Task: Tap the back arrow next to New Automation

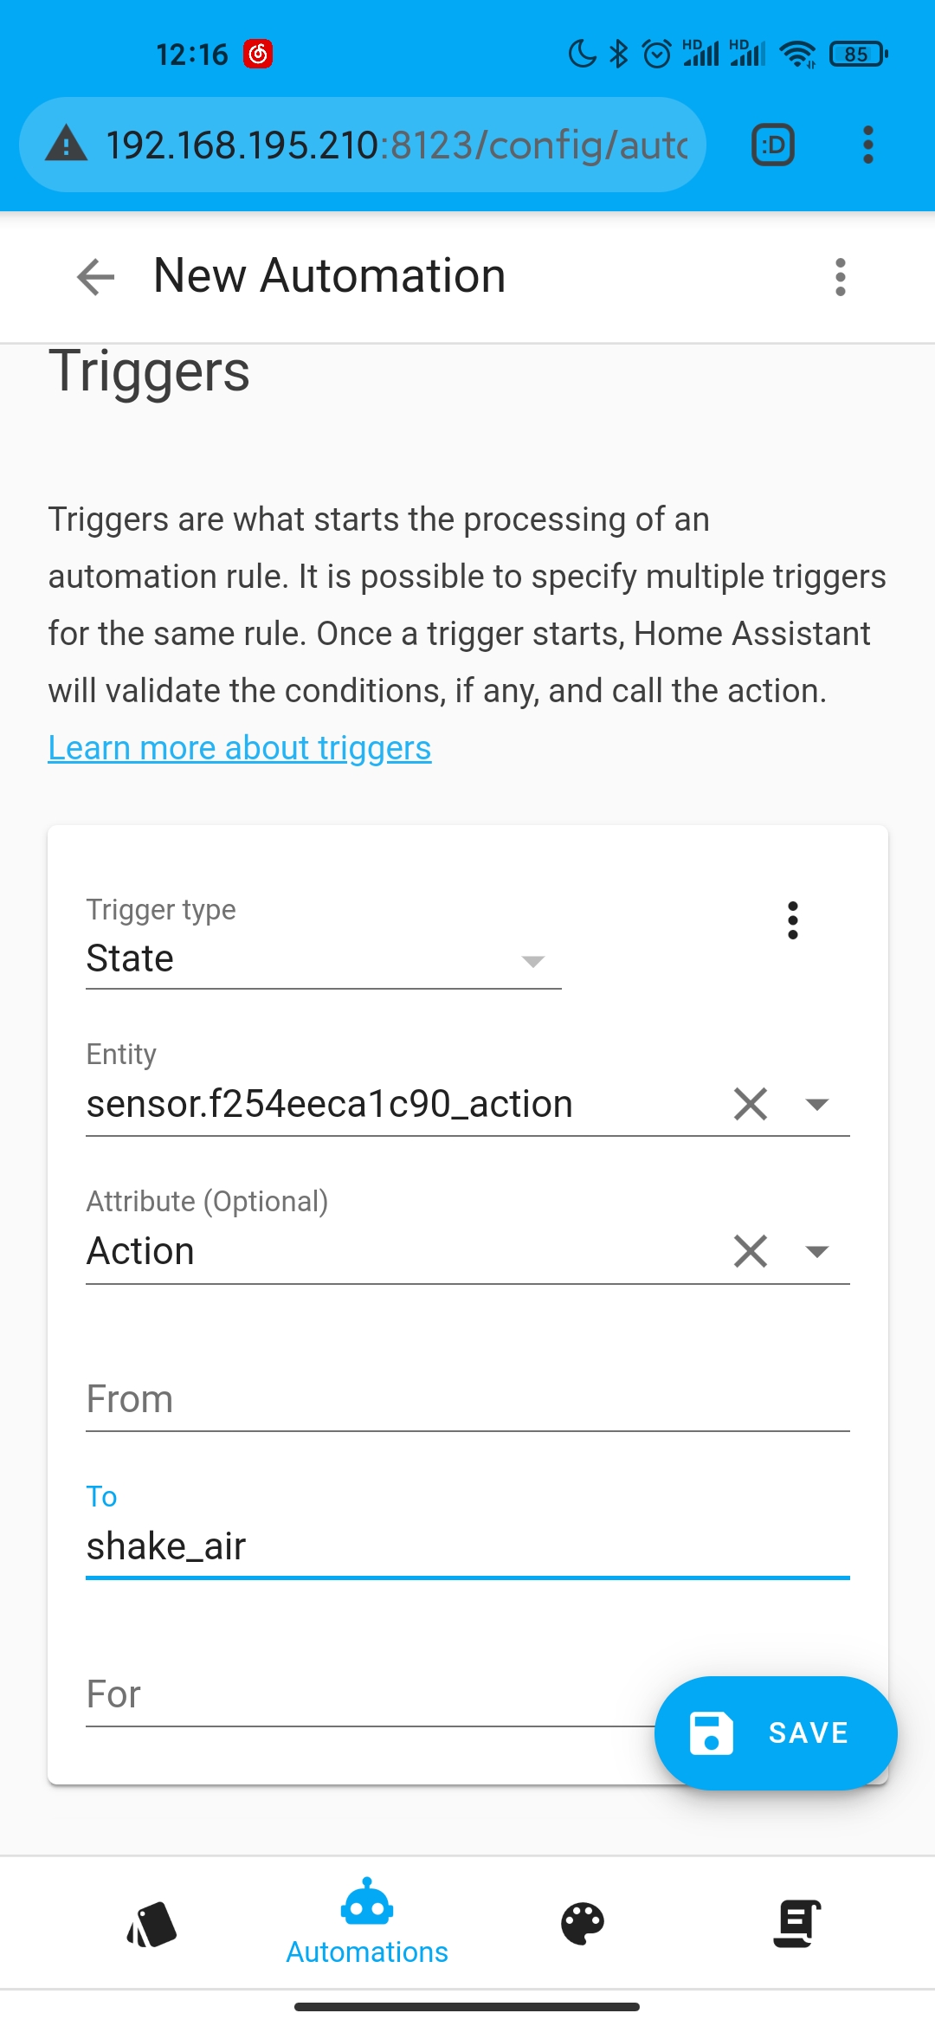Action: tap(95, 277)
